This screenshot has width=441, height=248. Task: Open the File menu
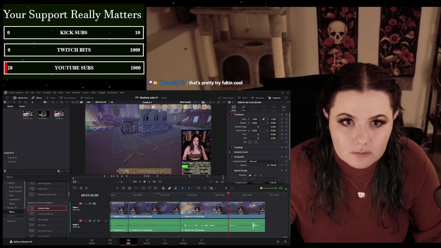click(27, 93)
